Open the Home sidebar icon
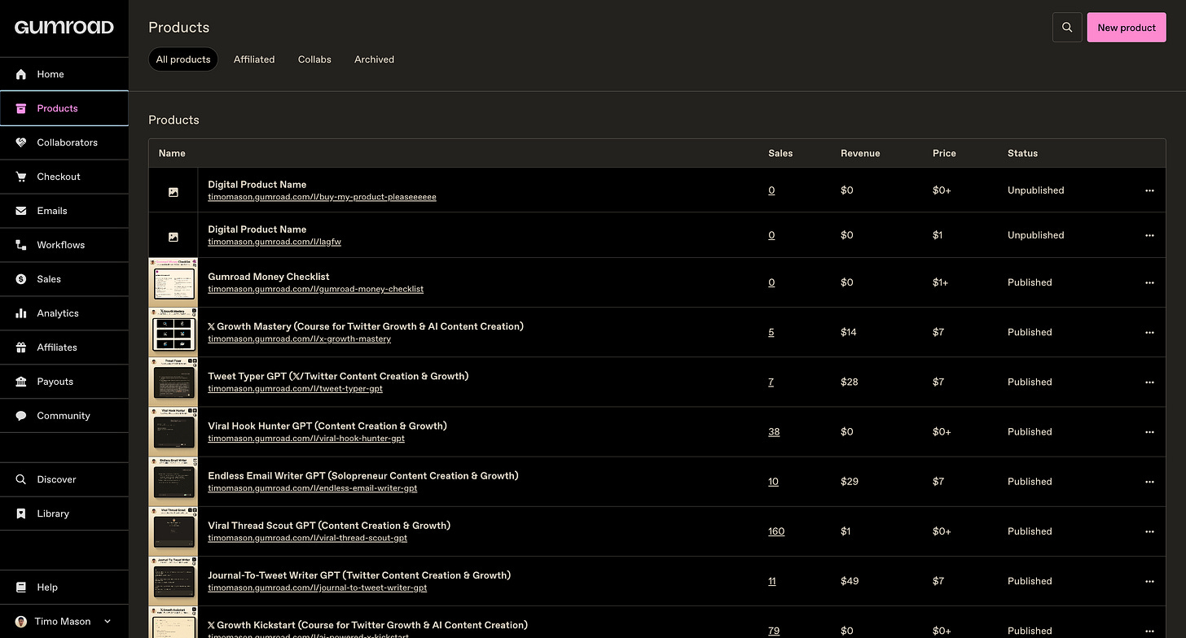 [x=21, y=74]
